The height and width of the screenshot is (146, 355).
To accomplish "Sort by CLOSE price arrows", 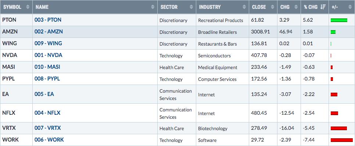I will click(x=272, y=7).
